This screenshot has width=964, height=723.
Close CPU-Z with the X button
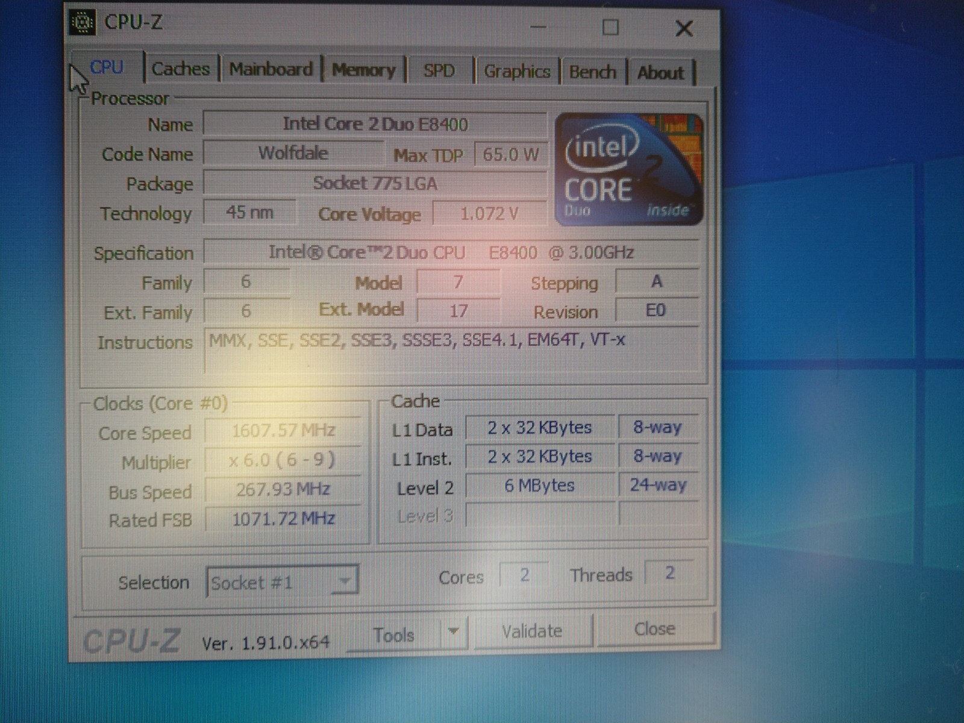(684, 28)
